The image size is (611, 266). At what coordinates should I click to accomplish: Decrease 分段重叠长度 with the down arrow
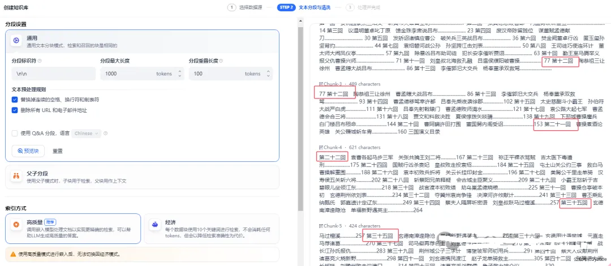coord(268,76)
